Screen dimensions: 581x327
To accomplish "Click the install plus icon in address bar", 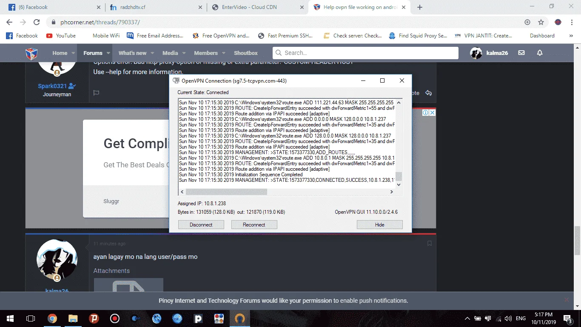I will (527, 22).
